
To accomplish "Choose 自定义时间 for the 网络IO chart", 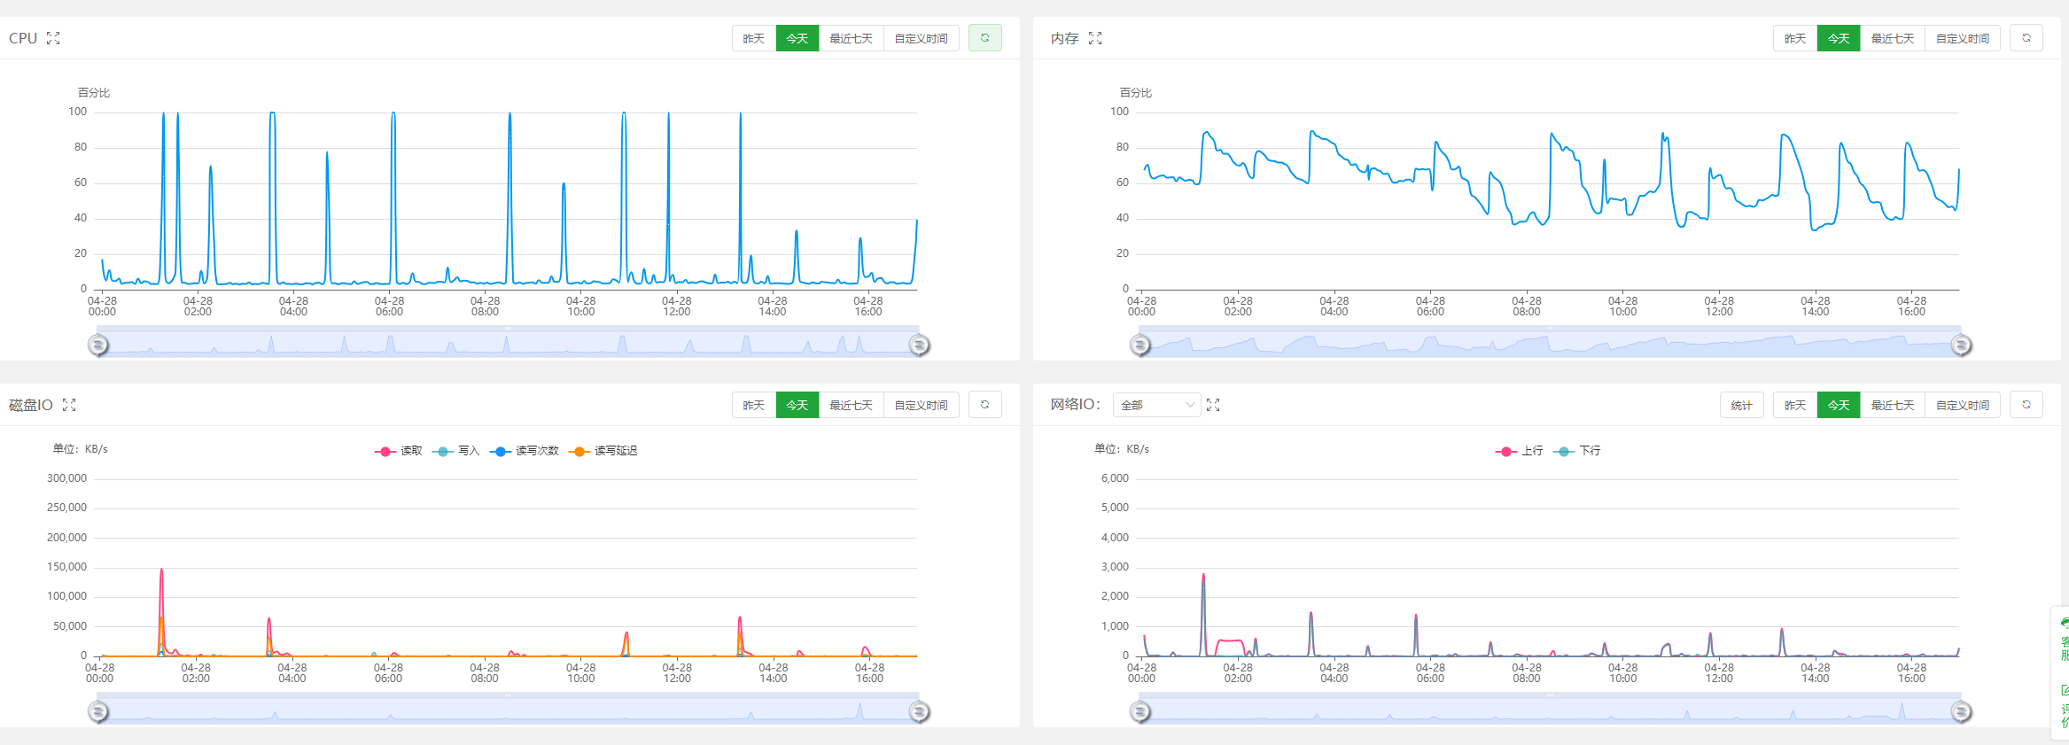I will [x=1963, y=405].
